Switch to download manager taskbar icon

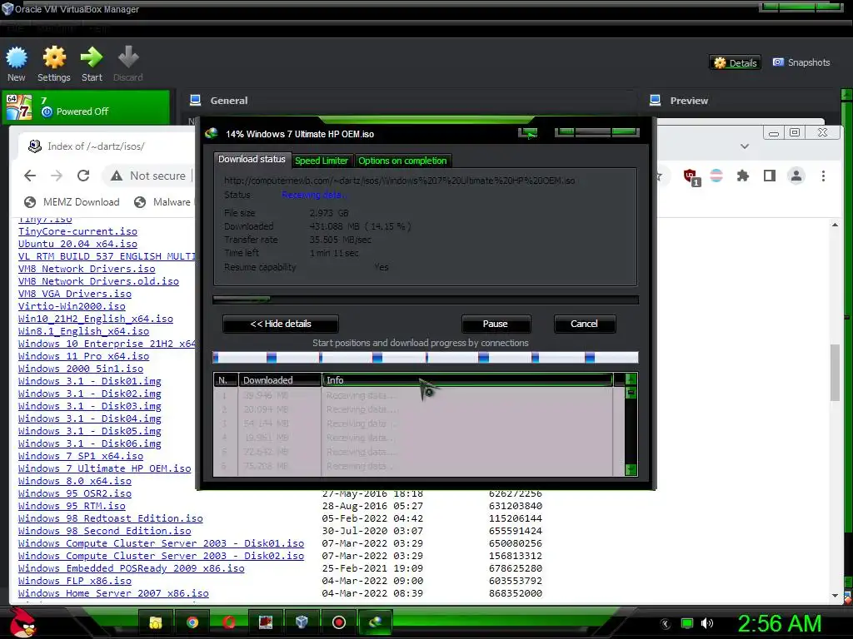pos(376,622)
